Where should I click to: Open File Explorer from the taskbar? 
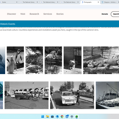pos(48,116)
